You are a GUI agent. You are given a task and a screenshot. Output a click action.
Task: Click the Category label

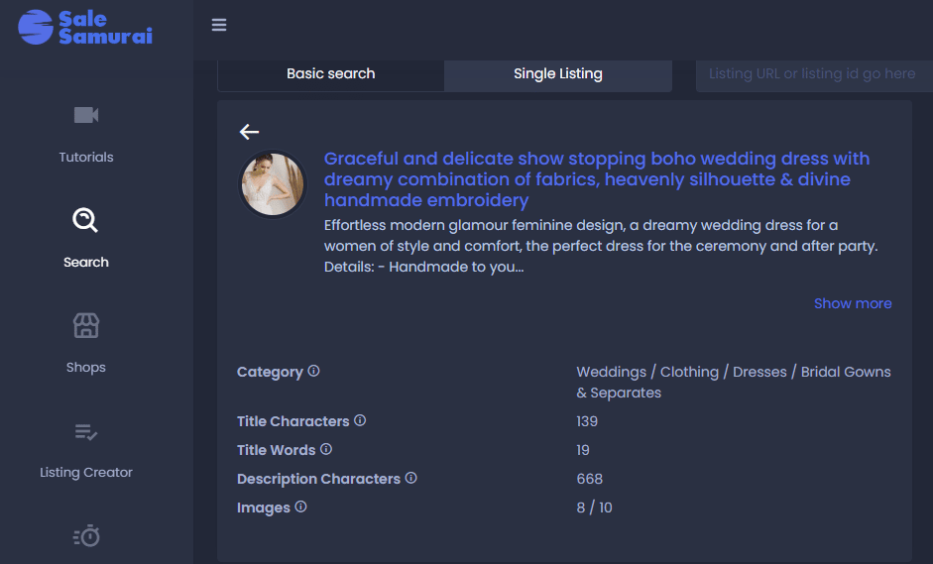pos(270,372)
